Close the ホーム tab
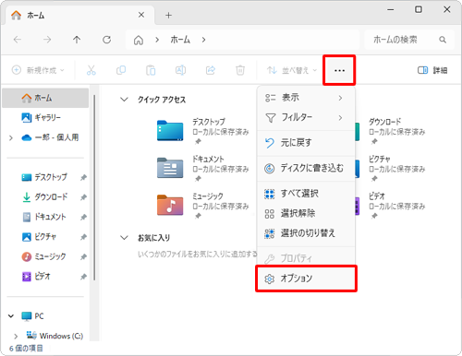The image size is (462, 356). pyautogui.click(x=141, y=15)
